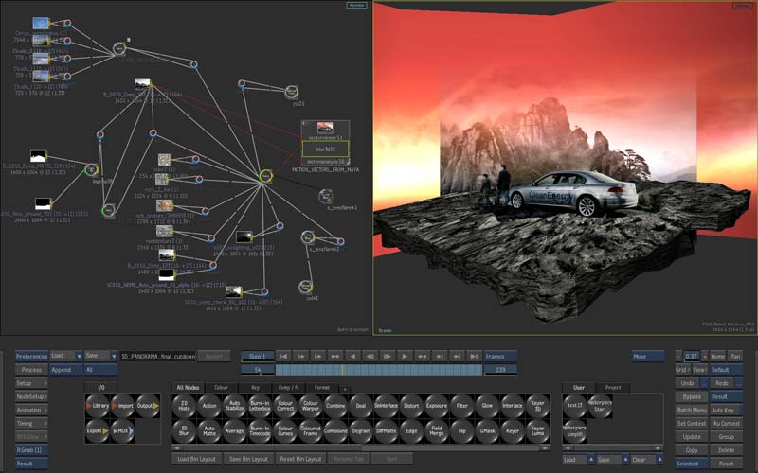
Task: Toggle the Append option
Action: click(x=65, y=370)
